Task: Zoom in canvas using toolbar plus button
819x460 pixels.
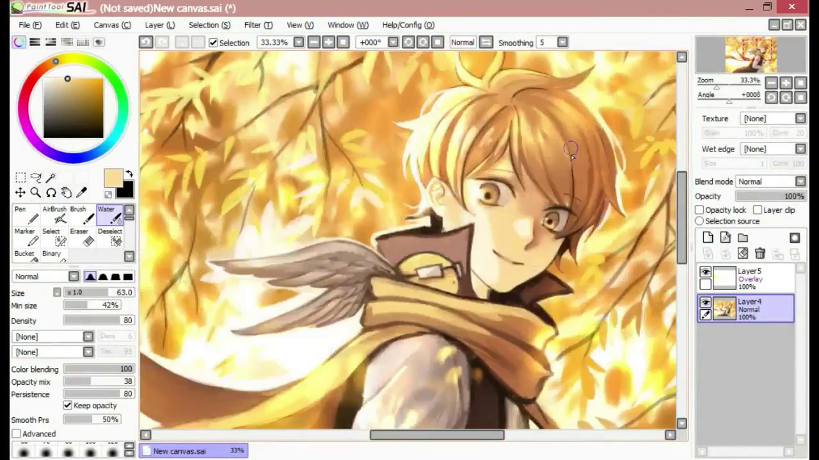Action: 328,42
